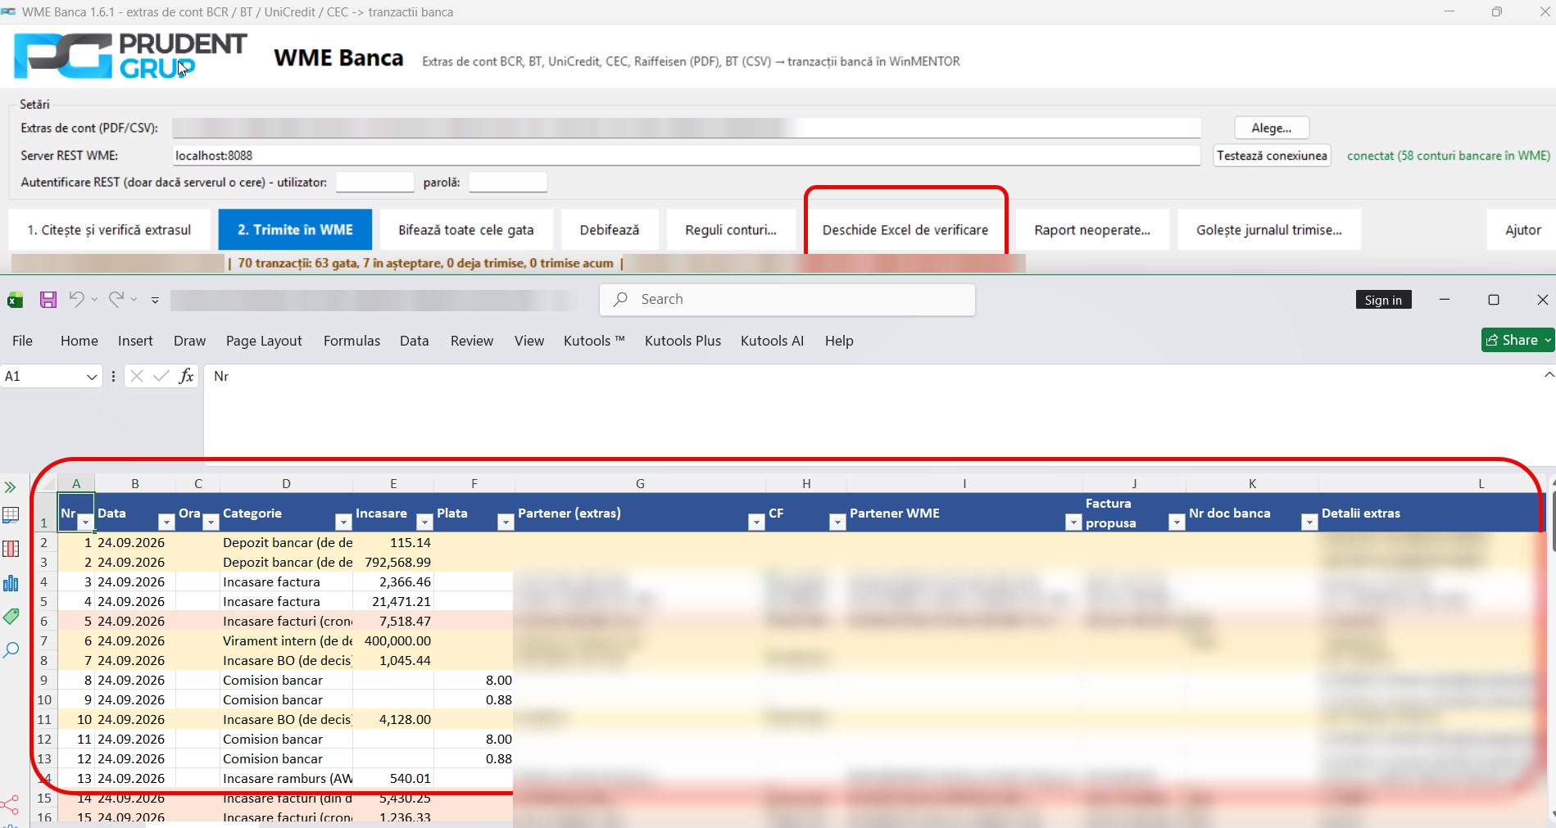Click the Excel Save icon
Viewport: 1556px width, 828px height.
(48, 300)
